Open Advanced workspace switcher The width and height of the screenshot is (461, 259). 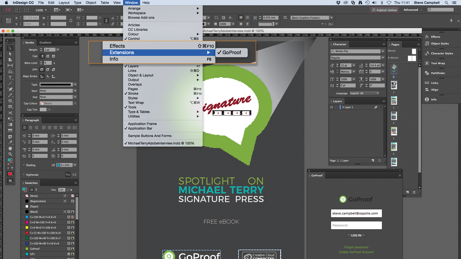click(412, 10)
